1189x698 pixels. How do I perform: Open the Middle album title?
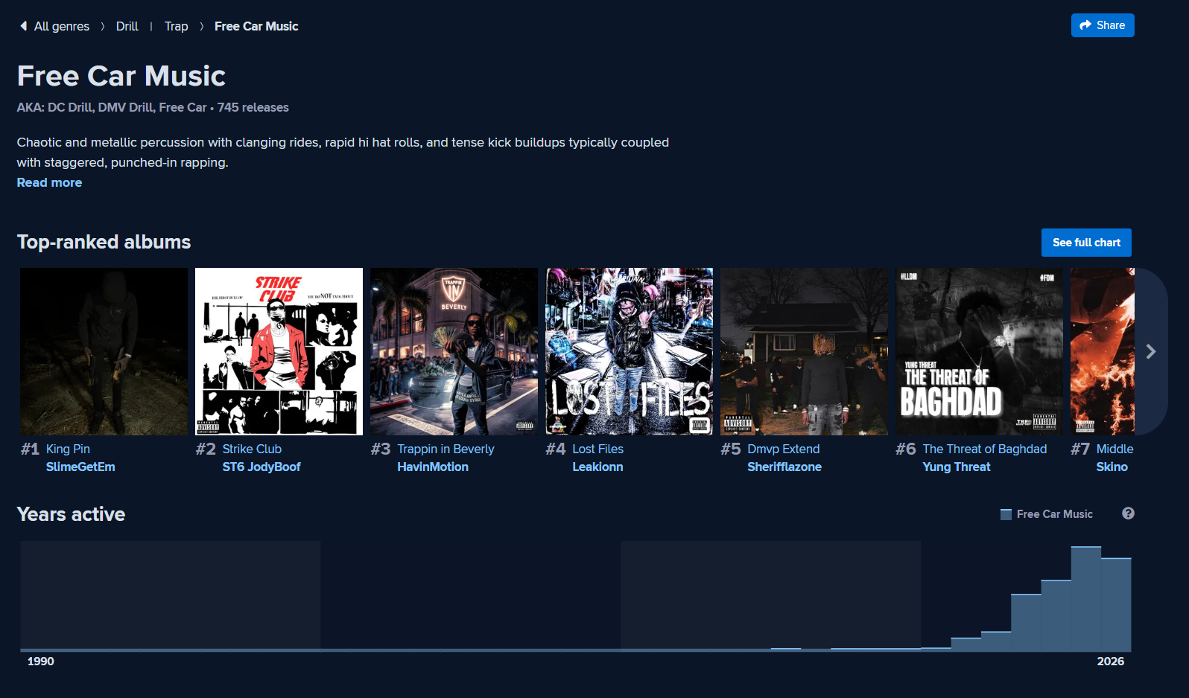[x=1115, y=449]
